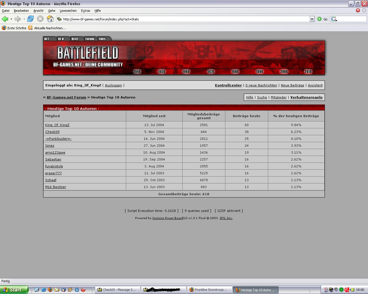Launch Internet Explorer from Quick Launch
This screenshot has width=368, height=294.
43,290
